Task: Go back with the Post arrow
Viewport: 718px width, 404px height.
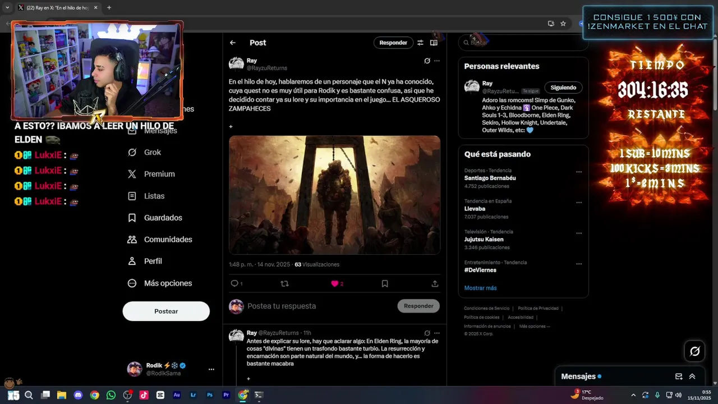Action: point(233,43)
